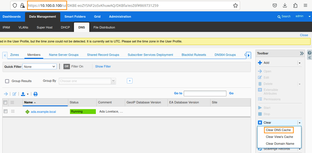312x153 pixels.
Task: Expand the Add button dropdown arrow
Action: [x=299, y=63]
